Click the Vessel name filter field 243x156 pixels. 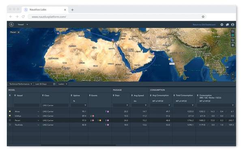click(27, 105)
